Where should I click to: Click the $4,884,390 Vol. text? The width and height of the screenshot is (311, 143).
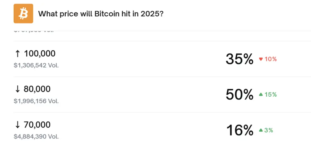pyautogui.click(x=36, y=137)
